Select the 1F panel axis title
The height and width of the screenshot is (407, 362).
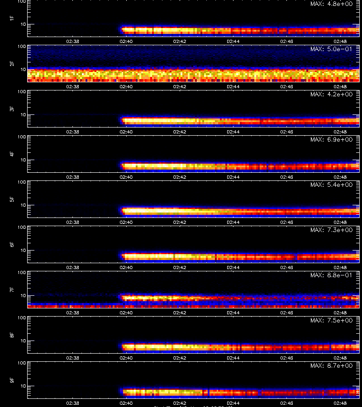pyautogui.click(x=12, y=18)
